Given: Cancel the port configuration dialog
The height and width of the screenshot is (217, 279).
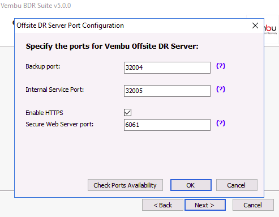Looking at the screenshot, I should click(x=237, y=185).
